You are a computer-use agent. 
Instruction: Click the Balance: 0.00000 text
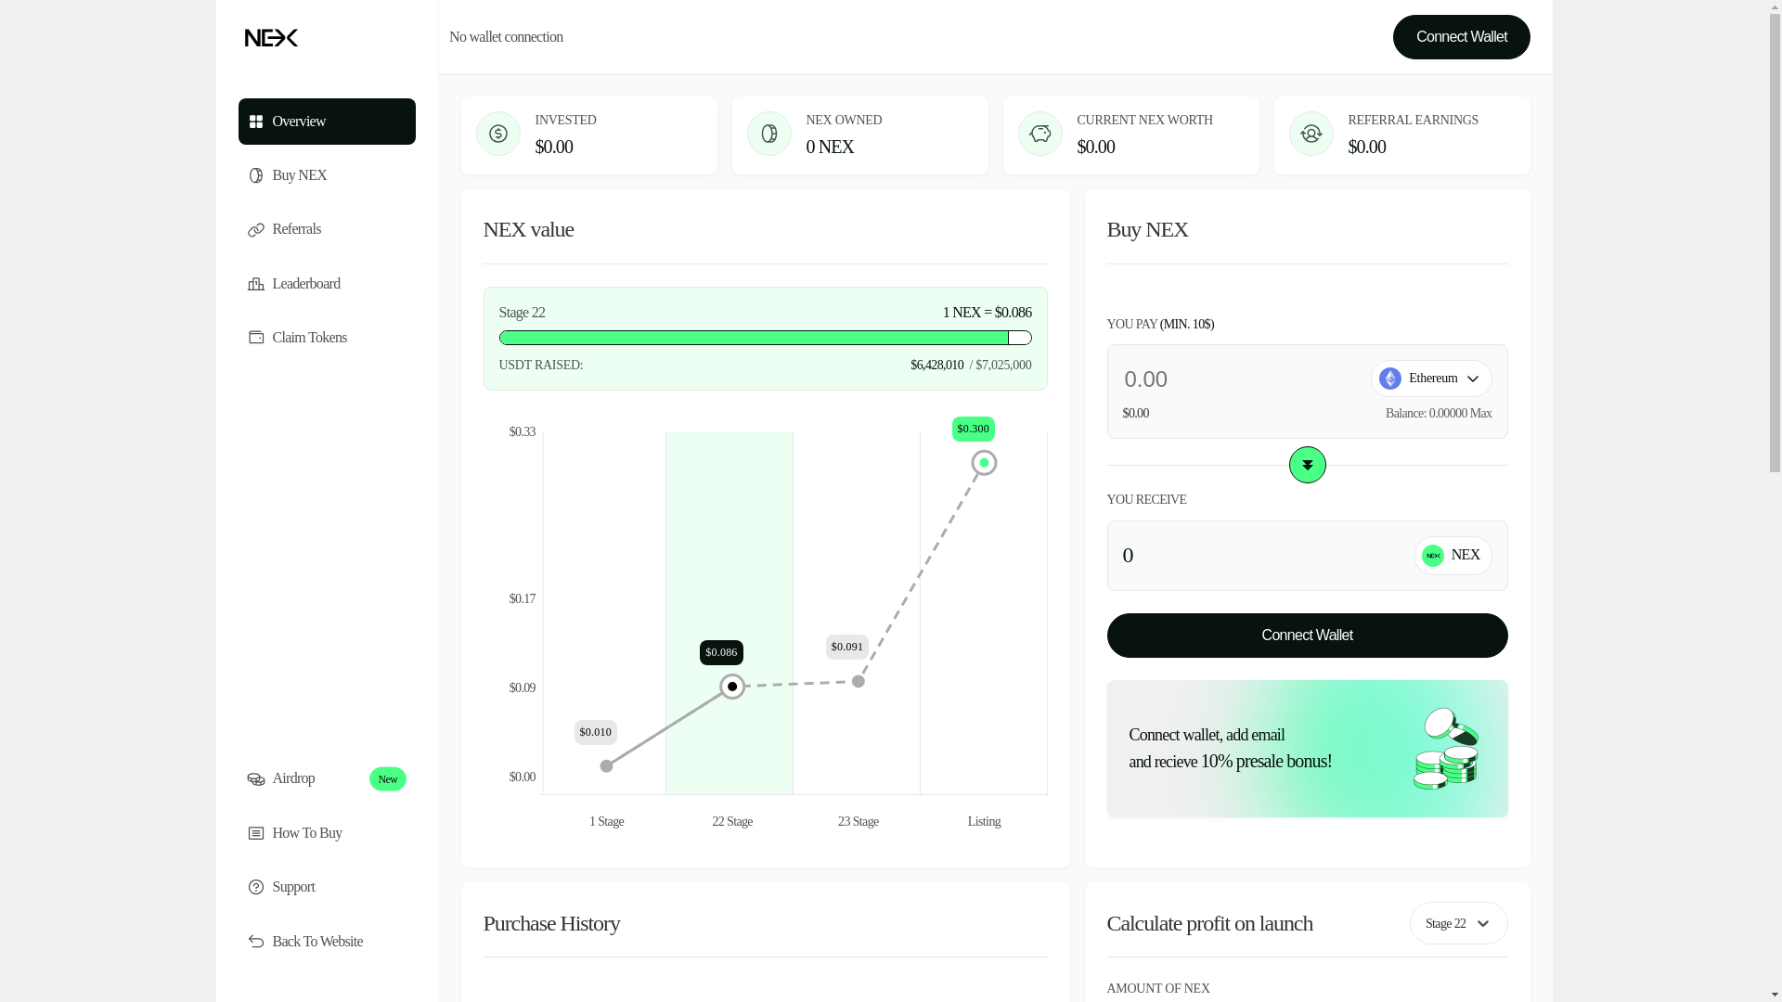pyautogui.click(x=1427, y=414)
